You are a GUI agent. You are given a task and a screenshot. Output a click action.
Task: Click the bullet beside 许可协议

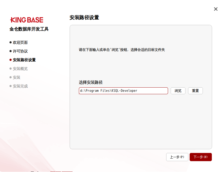coord(11,51)
